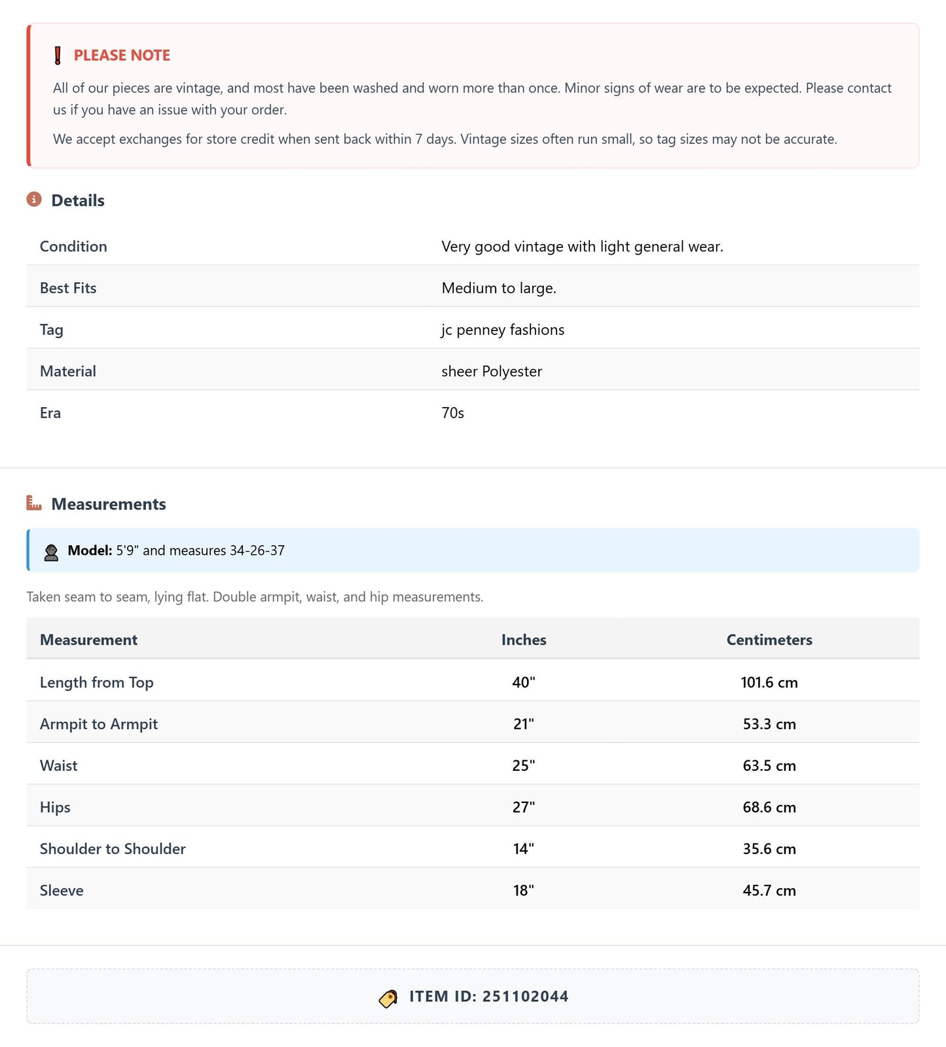Click the Details info circle icon
The width and height of the screenshot is (946, 1047).
point(34,199)
